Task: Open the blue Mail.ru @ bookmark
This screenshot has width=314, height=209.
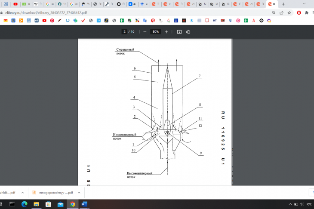Action: (13, 20)
